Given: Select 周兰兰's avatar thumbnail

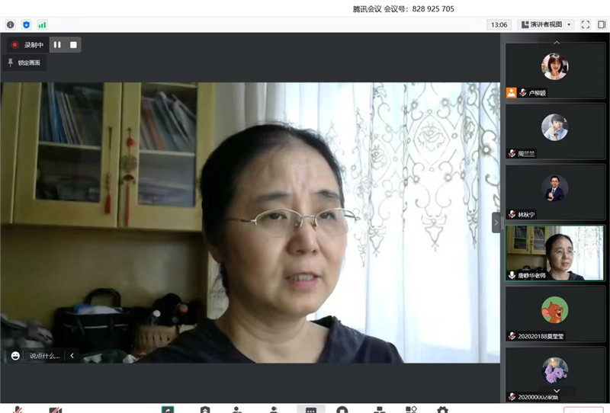Looking at the screenshot, I should click(x=555, y=127).
